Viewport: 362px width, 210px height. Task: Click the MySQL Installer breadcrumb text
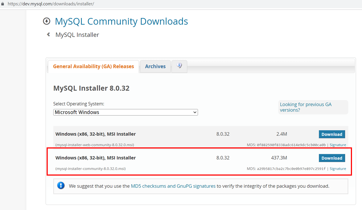(x=77, y=35)
